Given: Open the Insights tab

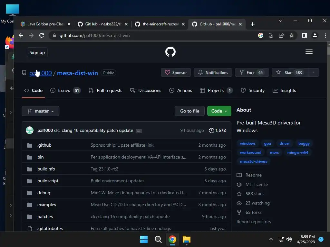Looking at the screenshot, I should click(x=284, y=90).
